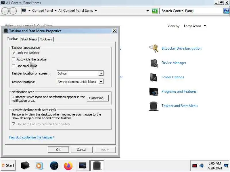Click the Taskbar Properties dialog title icon
Viewport: 230px width, 172px height.
(x=6, y=31)
